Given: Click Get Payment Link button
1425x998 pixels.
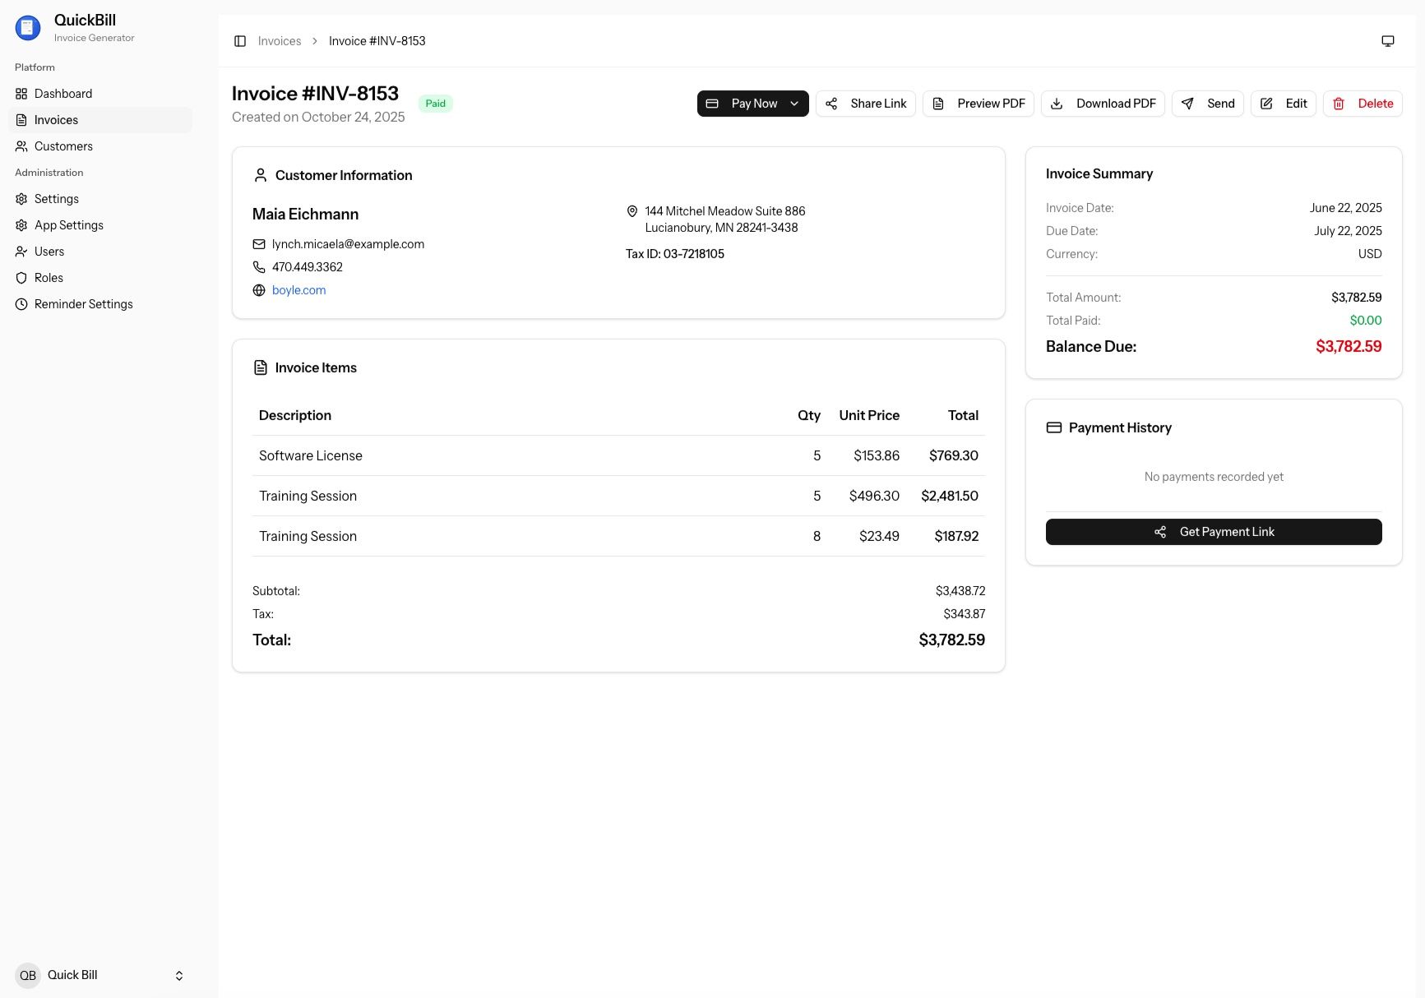Looking at the screenshot, I should point(1213,532).
